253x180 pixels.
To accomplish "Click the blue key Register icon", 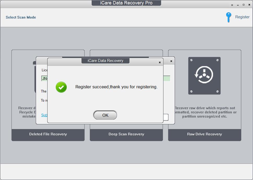I will [x=228, y=17].
